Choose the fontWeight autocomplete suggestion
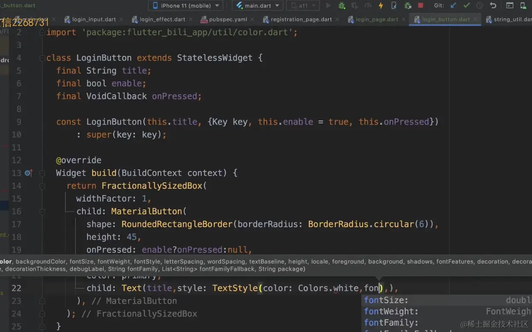Image resolution: width=532 pixels, height=332 pixels. coord(447,312)
